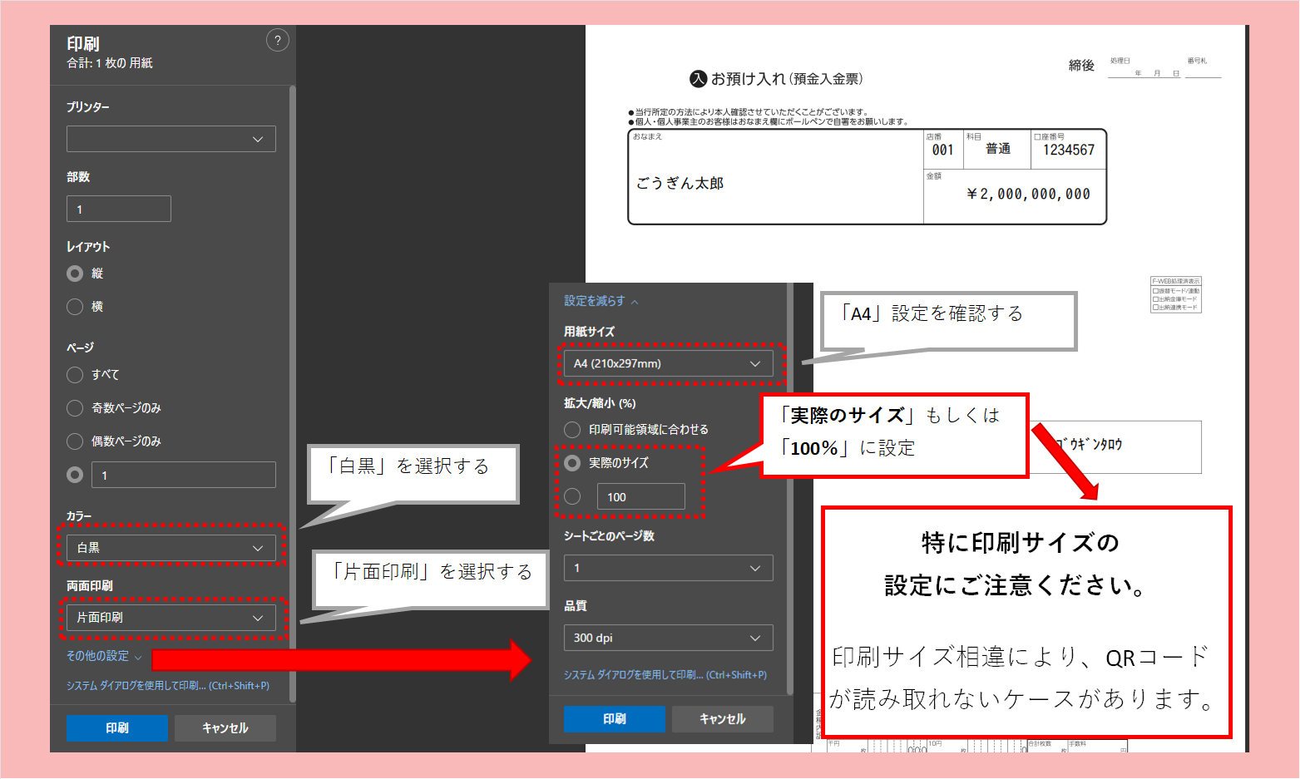1300x779 pixels.
Task: Open the color (白黒) dropdown
Action: click(171, 548)
